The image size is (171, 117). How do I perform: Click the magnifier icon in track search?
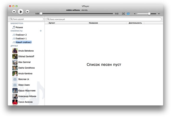tap(48, 19)
